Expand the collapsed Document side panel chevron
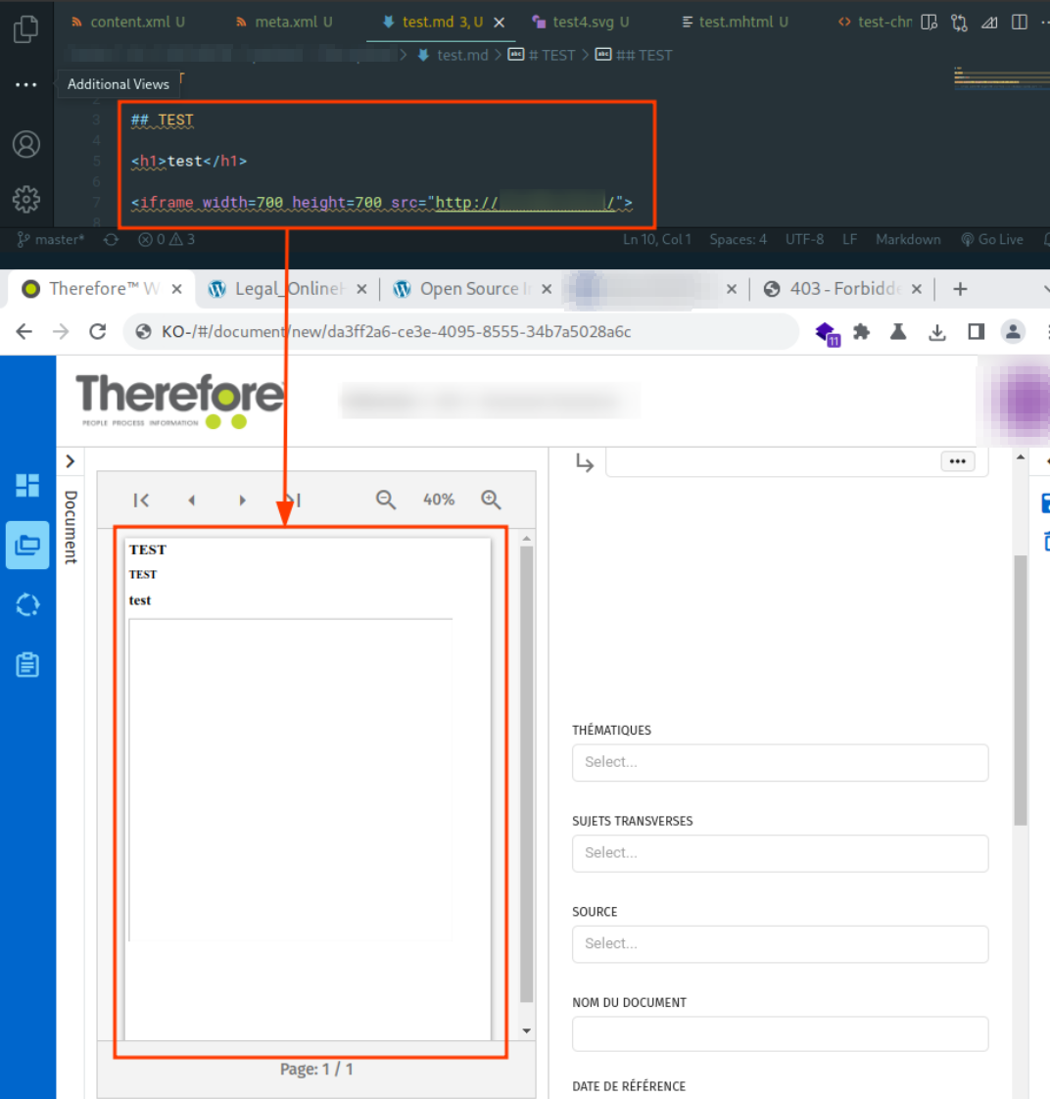Screen dimensions: 1050x1099 tap(71, 461)
